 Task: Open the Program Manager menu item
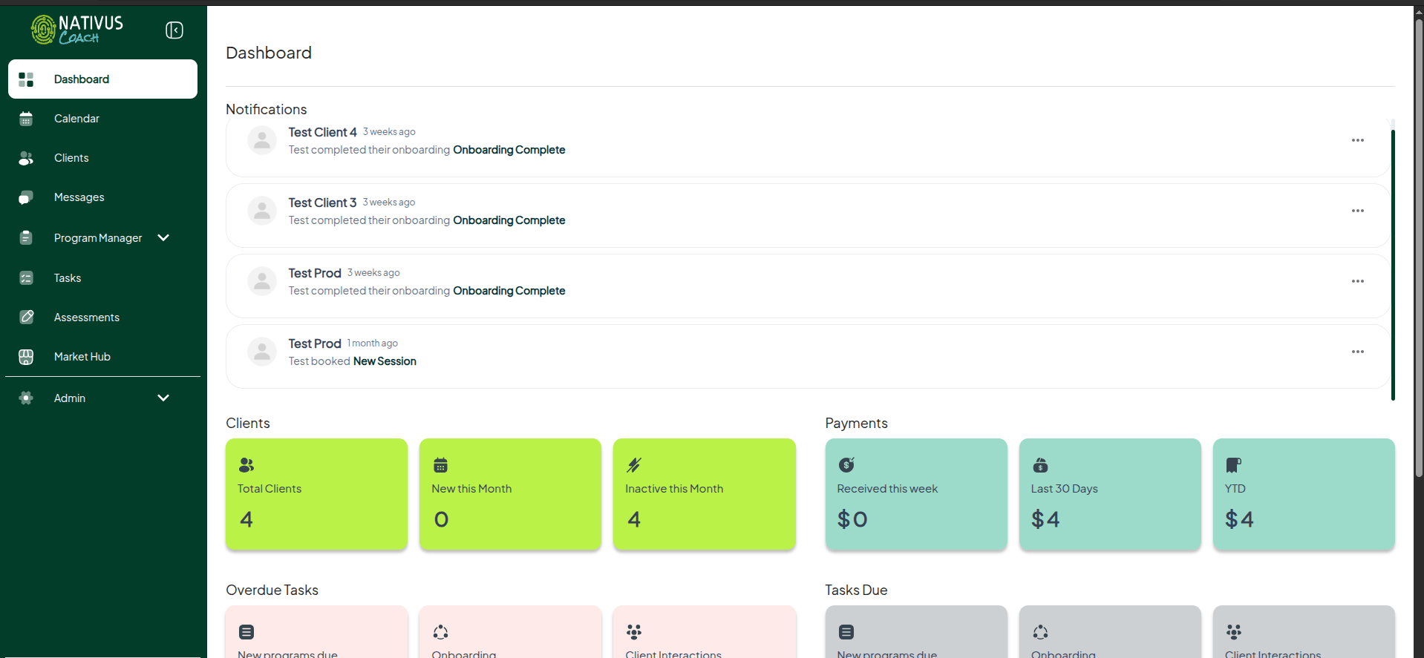click(x=97, y=238)
